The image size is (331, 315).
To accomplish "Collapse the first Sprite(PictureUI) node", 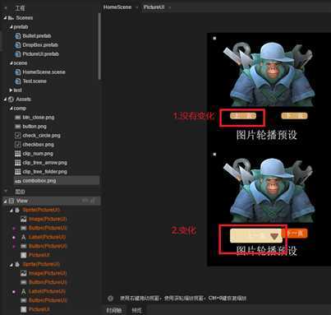I will click(x=11, y=211).
